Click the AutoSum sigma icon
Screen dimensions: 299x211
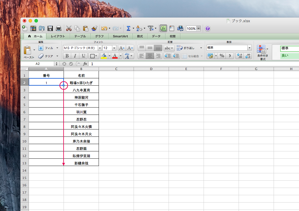pyautogui.click(x=128, y=28)
